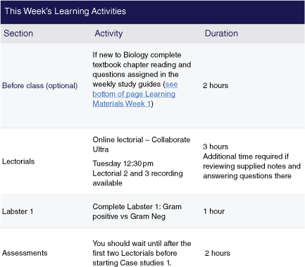Click the 'Additional time required' note
305x267 pixels.
[251, 166]
